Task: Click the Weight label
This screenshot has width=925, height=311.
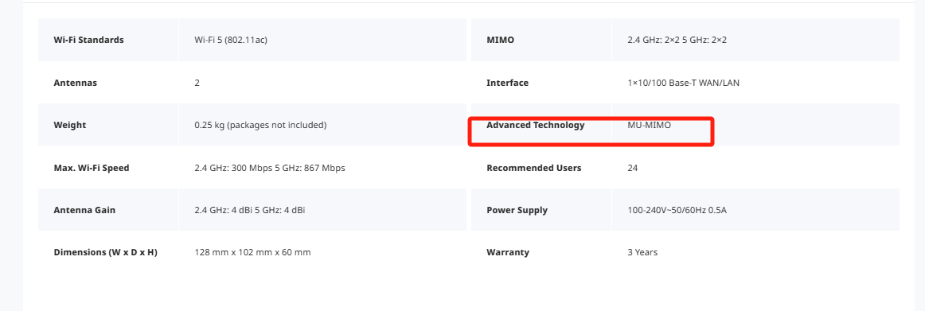Action: coord(69,125)
